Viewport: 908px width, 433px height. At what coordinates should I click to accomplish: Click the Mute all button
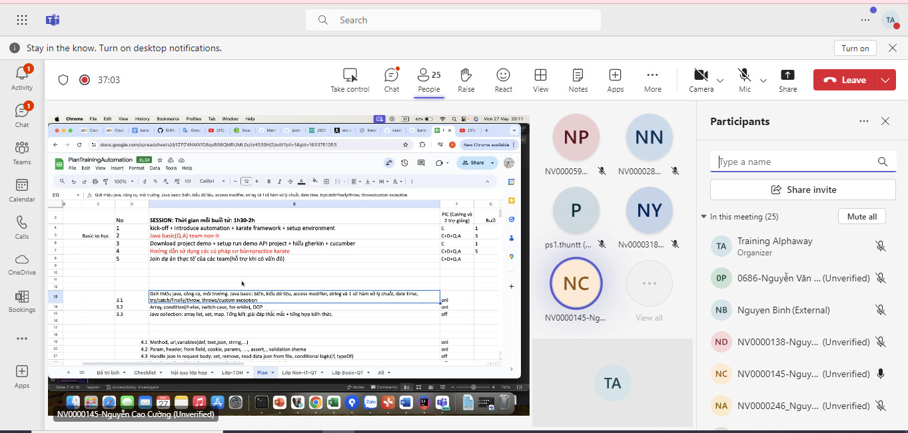[861, 217]
